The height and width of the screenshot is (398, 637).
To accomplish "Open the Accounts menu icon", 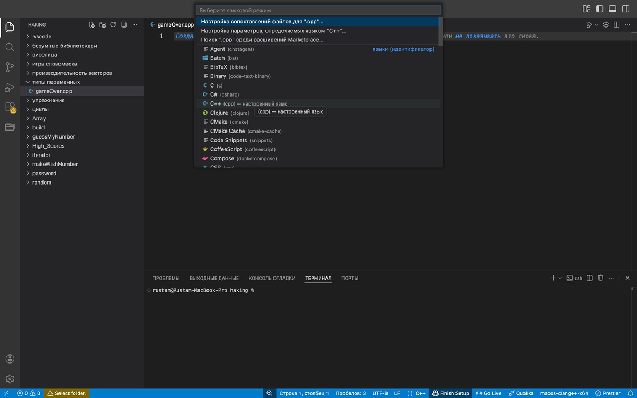I will (x=10, y=359).
